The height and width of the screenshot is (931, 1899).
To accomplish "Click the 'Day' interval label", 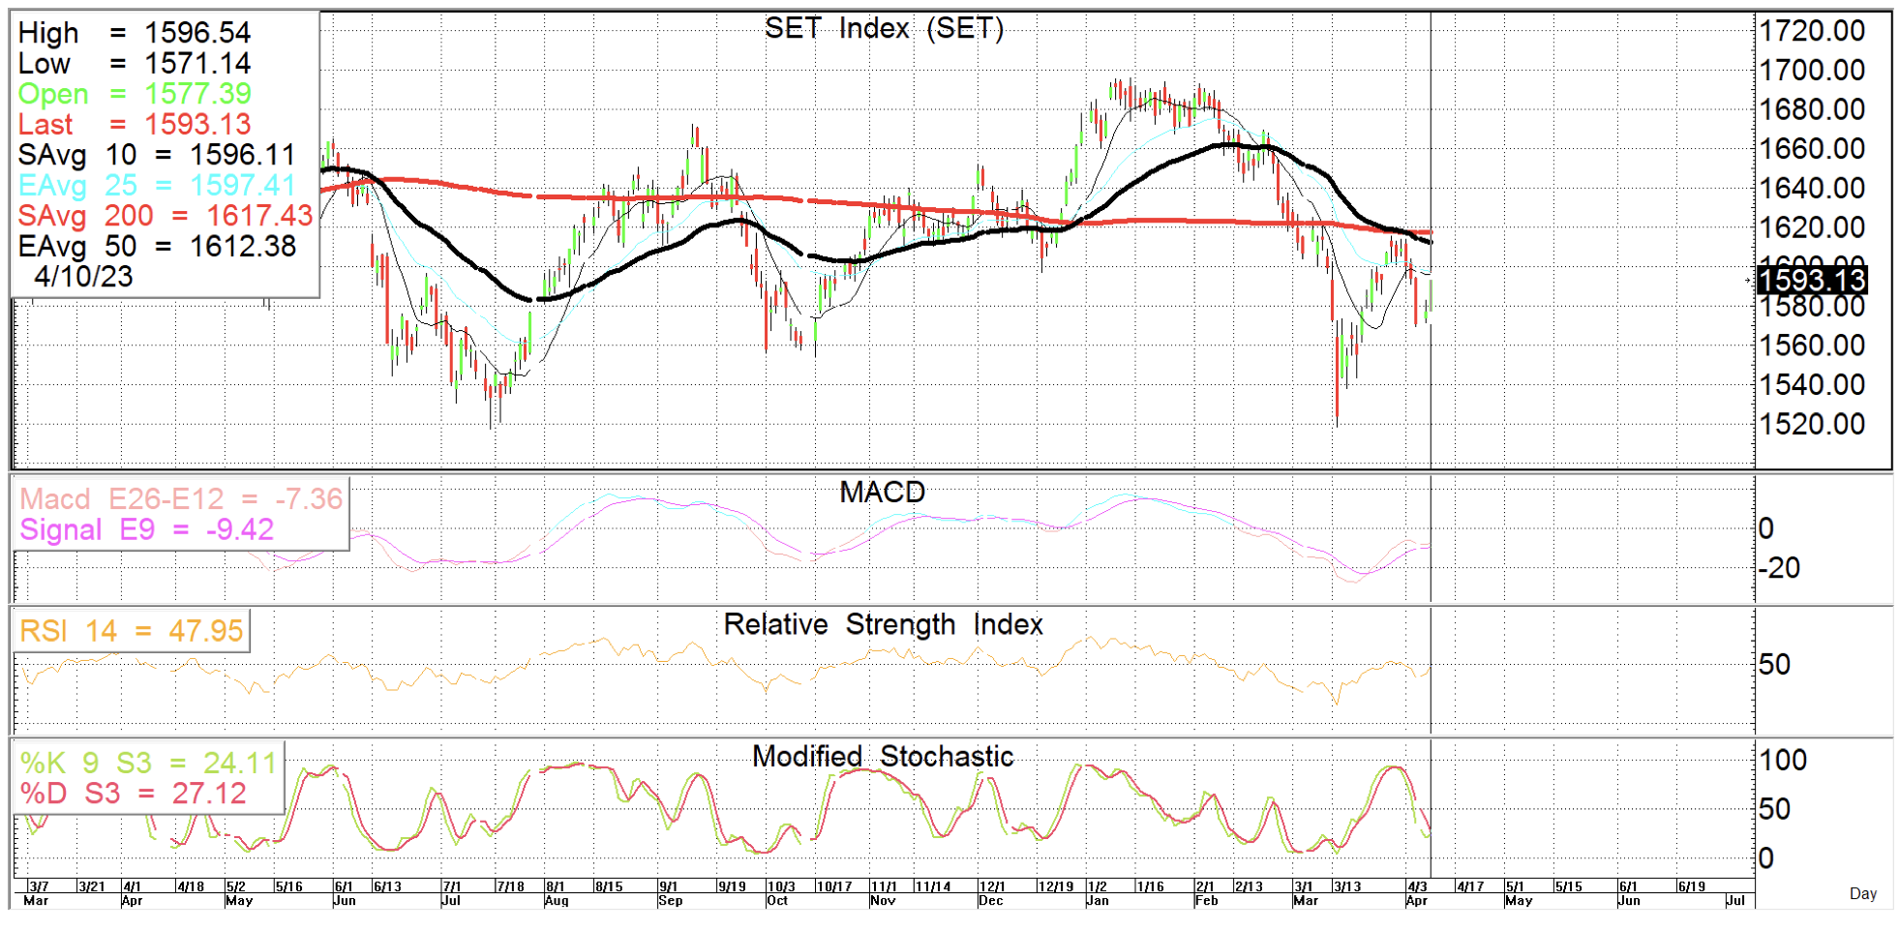I will (1863, 893).
